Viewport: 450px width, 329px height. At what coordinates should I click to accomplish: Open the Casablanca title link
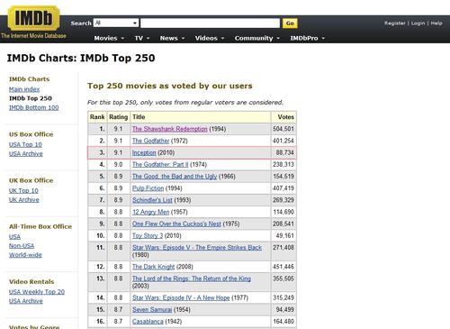148,322
